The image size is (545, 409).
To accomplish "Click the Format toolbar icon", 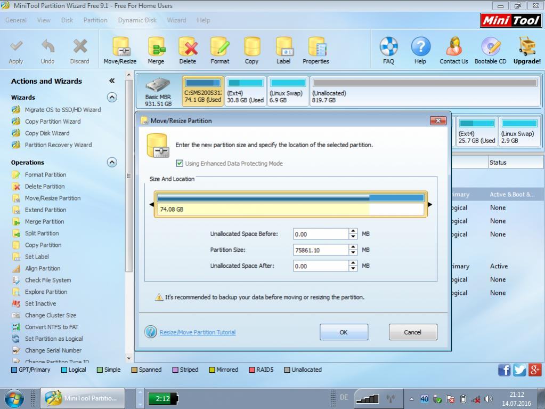I will (x=220, y=46).
